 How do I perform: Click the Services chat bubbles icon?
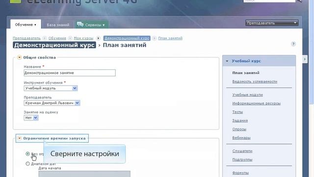point(80,25)
